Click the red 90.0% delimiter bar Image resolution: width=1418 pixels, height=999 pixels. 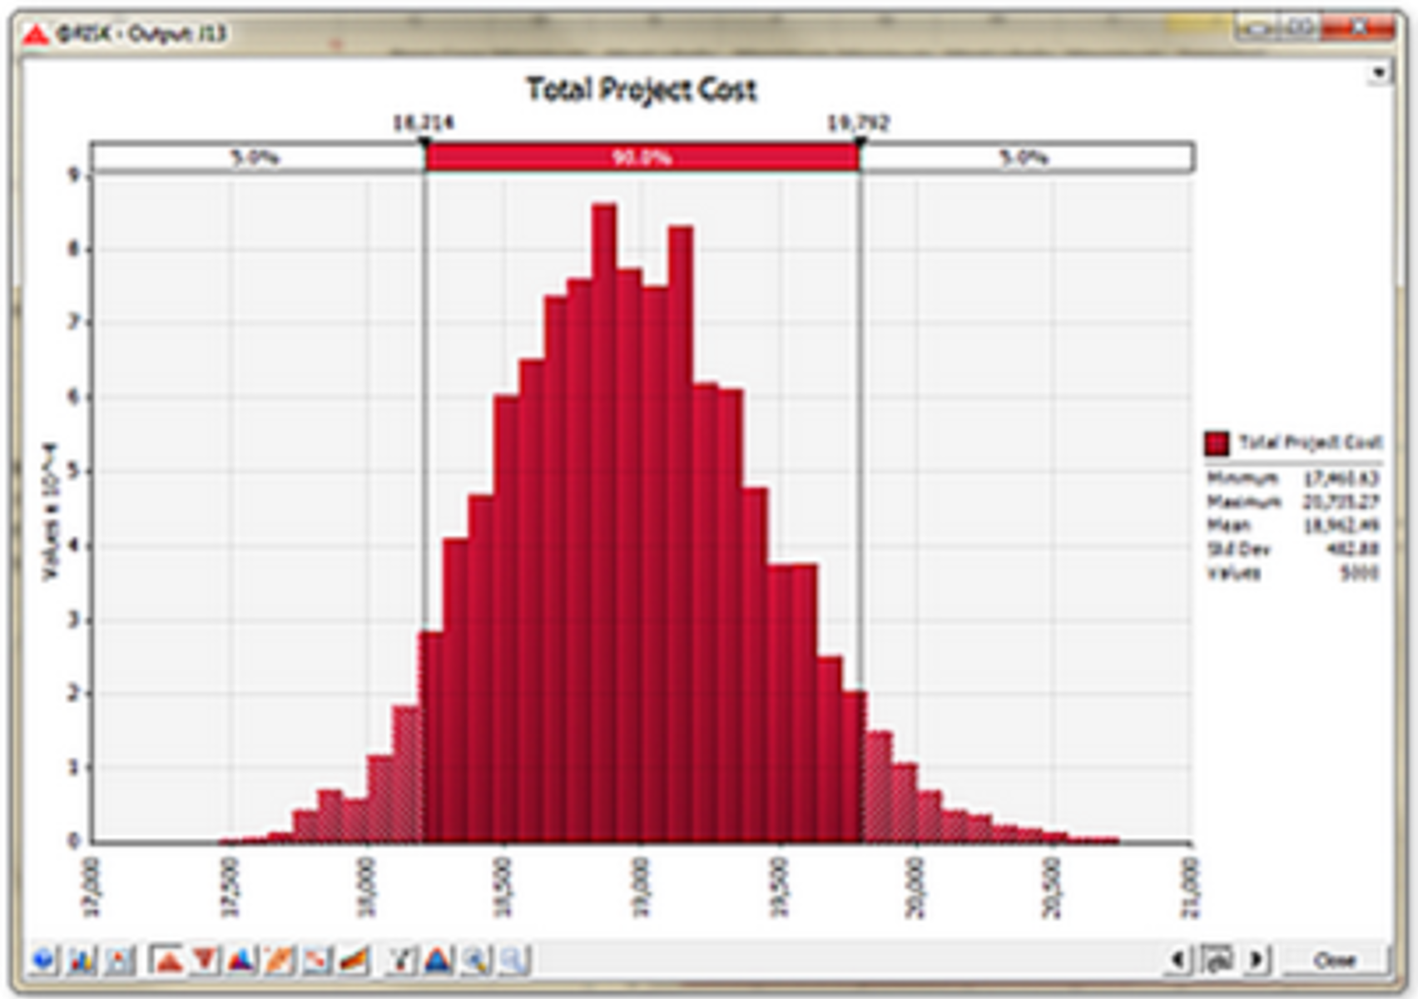642,157
